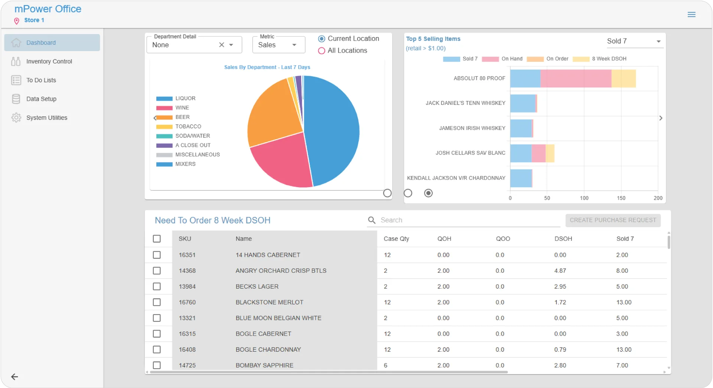Open the hamburger menu icon
713x388 pixels.
click(691, 14)
